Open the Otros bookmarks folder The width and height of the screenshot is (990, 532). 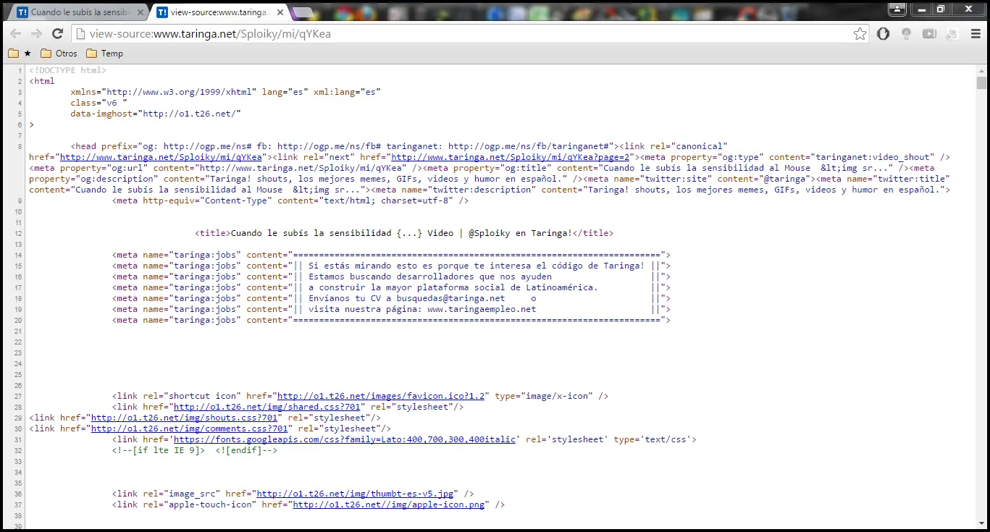(x=59, y=53)
